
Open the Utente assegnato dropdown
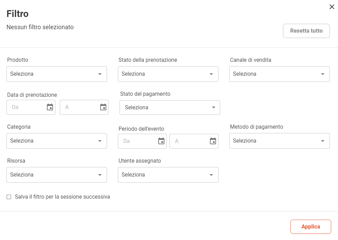point(168,175)
